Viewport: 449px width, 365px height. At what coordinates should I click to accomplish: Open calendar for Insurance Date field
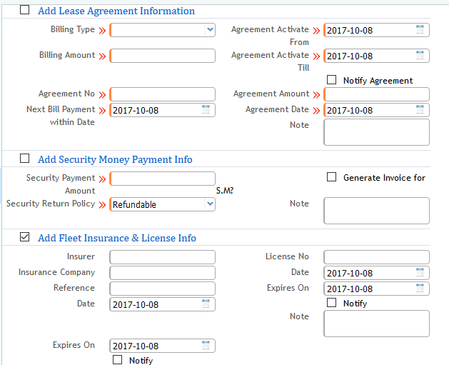coord(206,304)
